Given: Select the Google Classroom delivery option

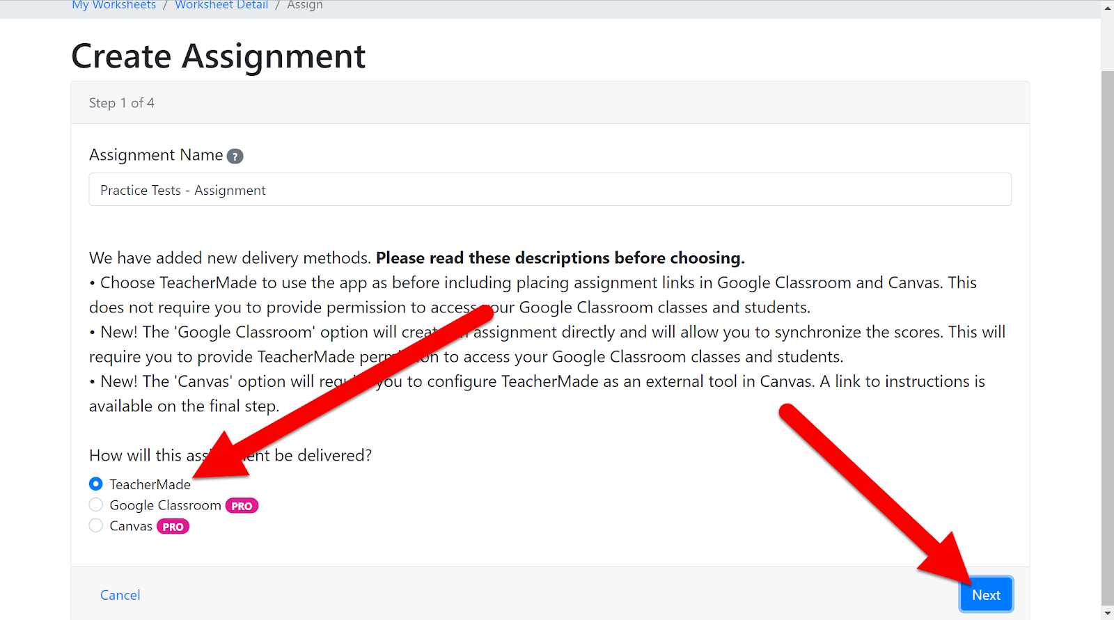Looking at the screenshot, I should pyautogui.click(x=96, y=504).
